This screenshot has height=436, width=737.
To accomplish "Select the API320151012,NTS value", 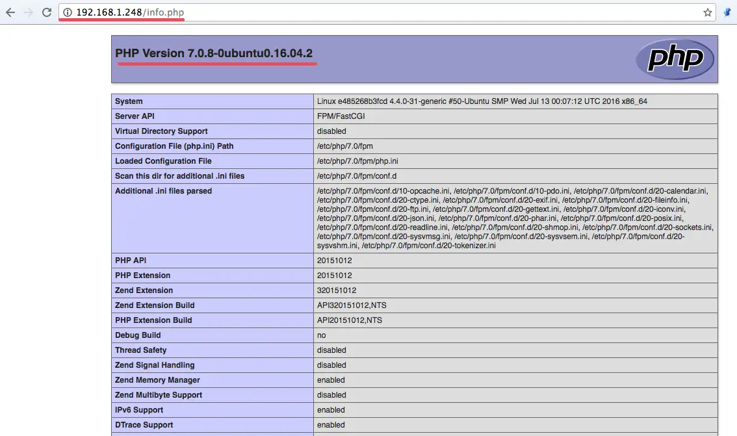I will pyautogui.click(x=352, y=306).
